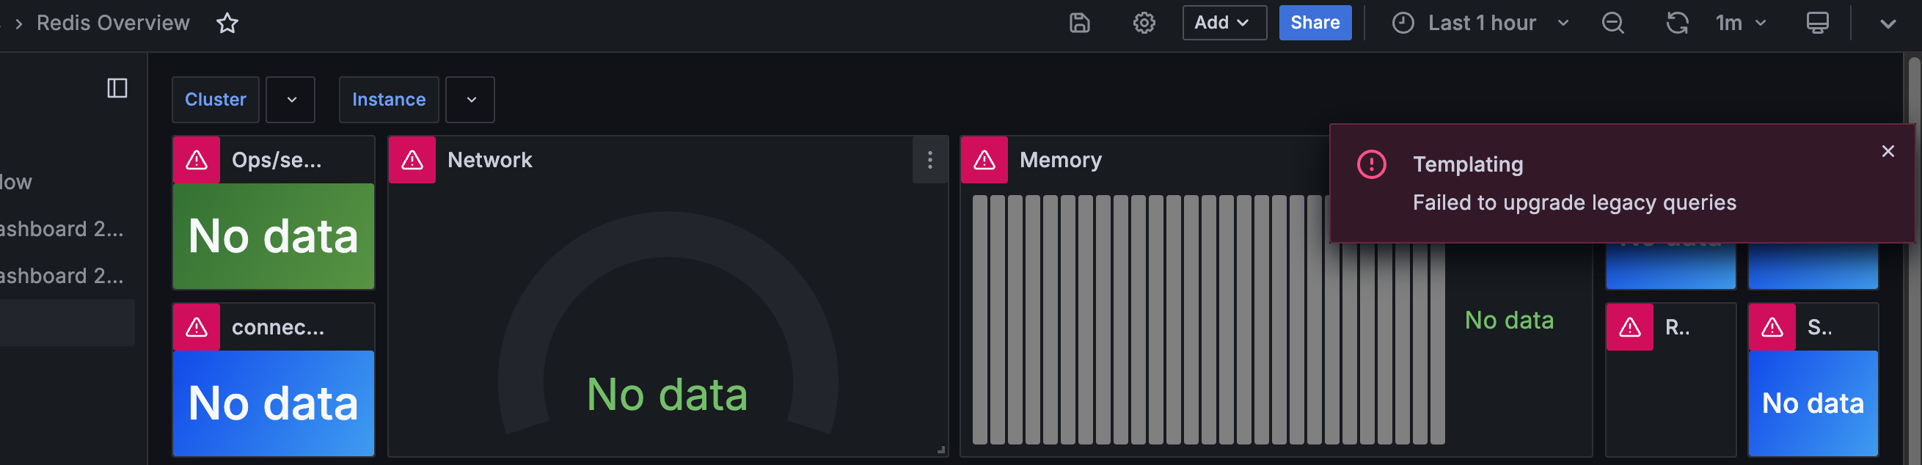Open error warning on S.. panel
Screen dimensions: 1922x465
pyautogui.click(x=1772, y=327)
